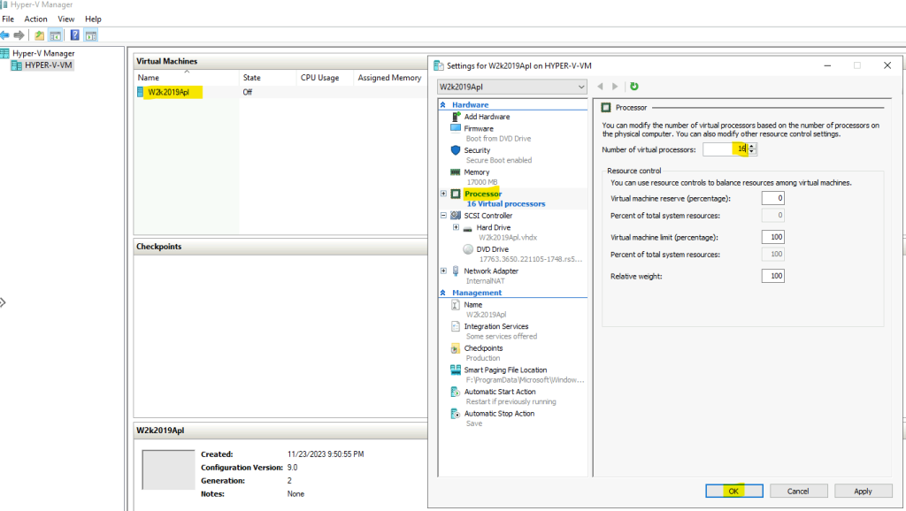Click the W2k2019Apl virtual machine icon in list
This screenshot has height=511, width=906.
[x=141, y=92]
